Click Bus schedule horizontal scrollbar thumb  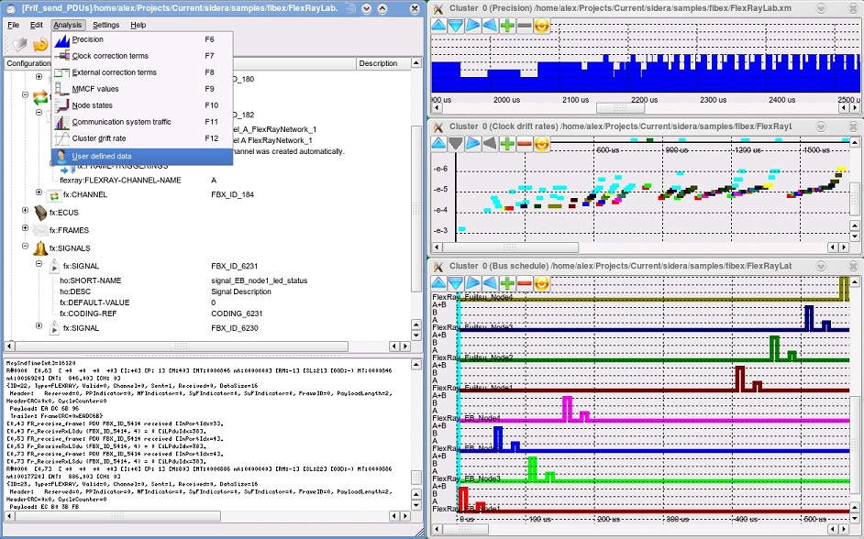pyautogui.click(x=465, y=529)
